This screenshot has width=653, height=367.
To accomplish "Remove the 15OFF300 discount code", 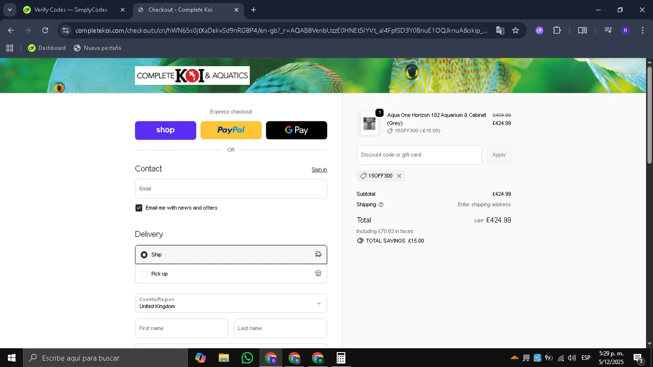I will tap(399, 176).
